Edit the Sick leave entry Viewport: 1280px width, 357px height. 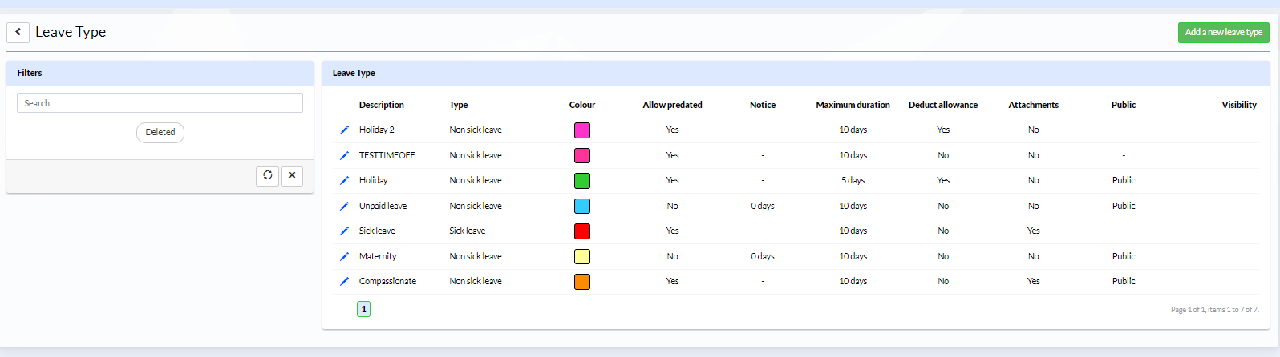pyautogui.click(x=345, y=231)
